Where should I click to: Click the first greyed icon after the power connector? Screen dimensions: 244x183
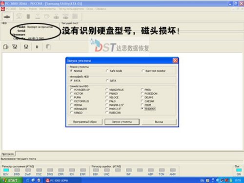(19, 17)
